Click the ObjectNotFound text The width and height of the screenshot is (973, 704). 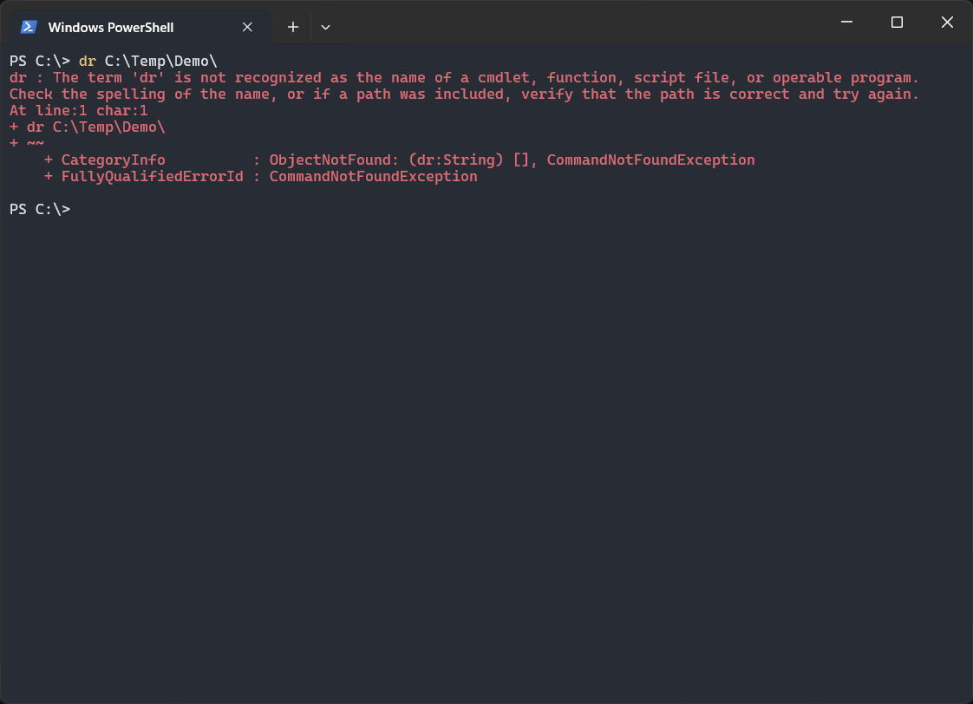click(331, 160)
